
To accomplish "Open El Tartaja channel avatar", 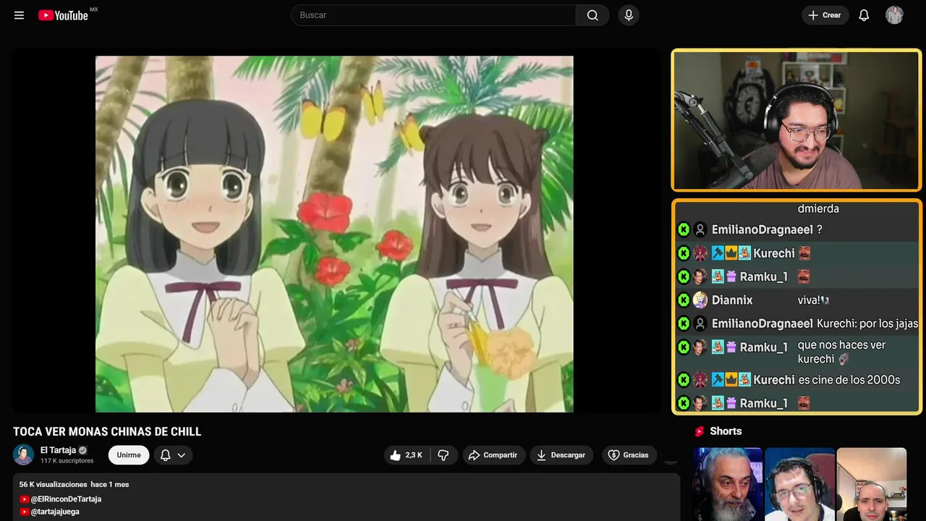I will pos(23,454).
